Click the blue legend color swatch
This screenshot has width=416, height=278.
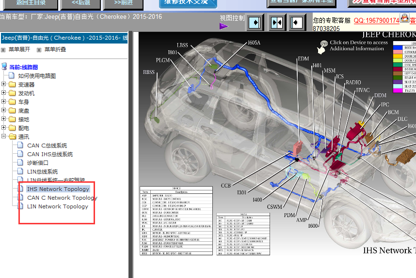coord(398,47)
